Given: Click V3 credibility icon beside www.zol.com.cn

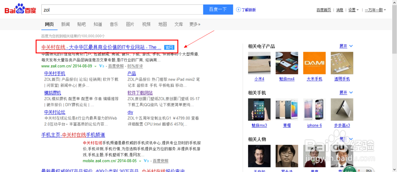Looking at the screenshot, I should tap(102, 66).
